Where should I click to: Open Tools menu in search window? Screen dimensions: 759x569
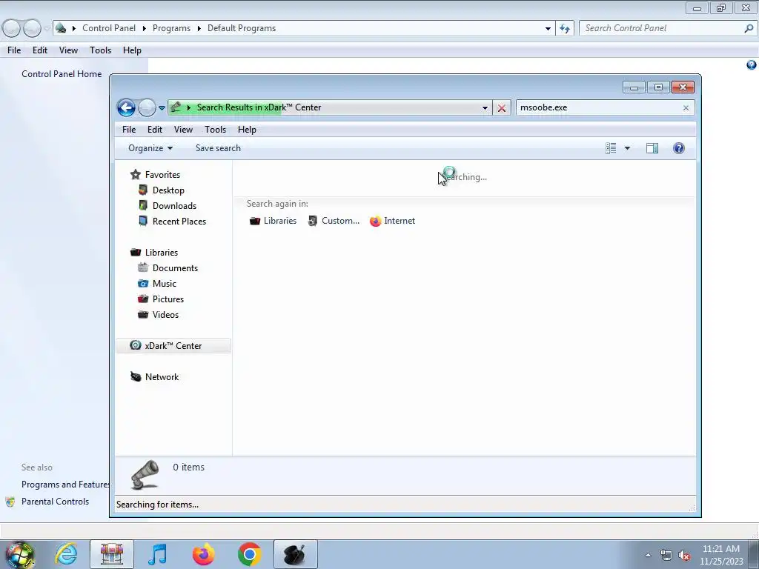tap(216, 130)
